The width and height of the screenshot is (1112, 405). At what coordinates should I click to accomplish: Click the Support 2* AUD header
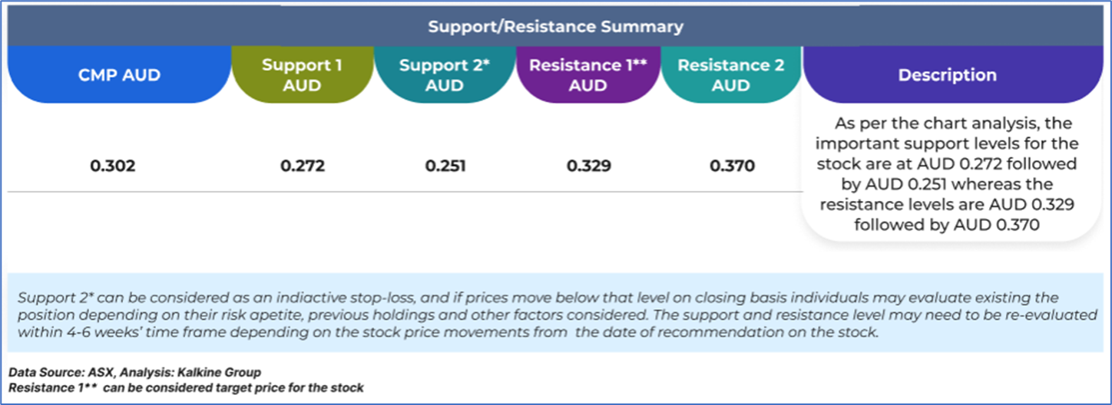(x=445, y=75)
